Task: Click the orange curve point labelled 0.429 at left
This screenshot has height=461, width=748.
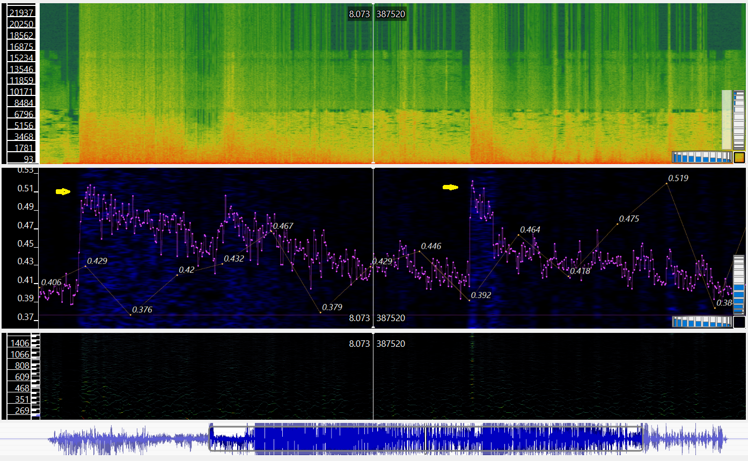Action: click(x=85, y=266)
